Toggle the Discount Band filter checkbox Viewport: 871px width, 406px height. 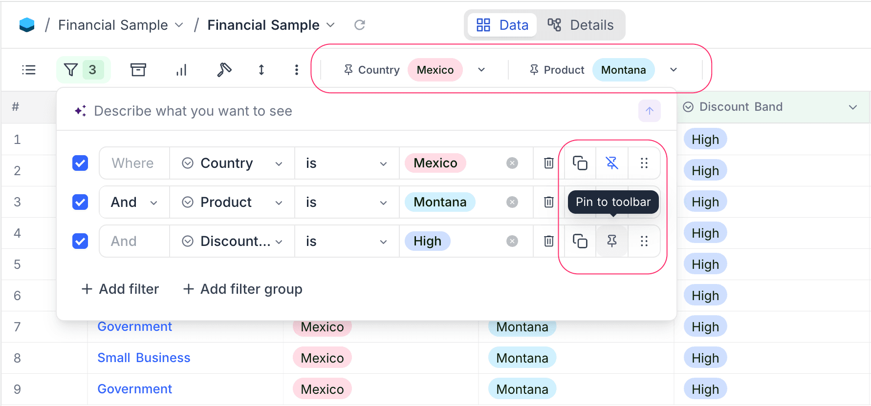coord(80,241)
